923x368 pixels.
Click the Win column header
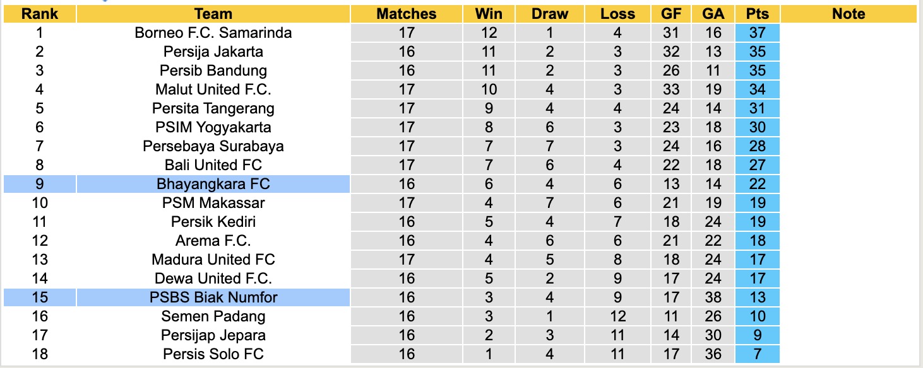[489, 14]
